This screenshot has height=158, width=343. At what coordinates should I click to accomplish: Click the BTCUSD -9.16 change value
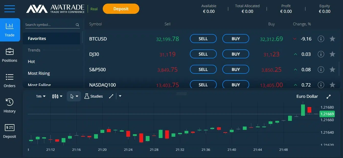click(306, 39)
